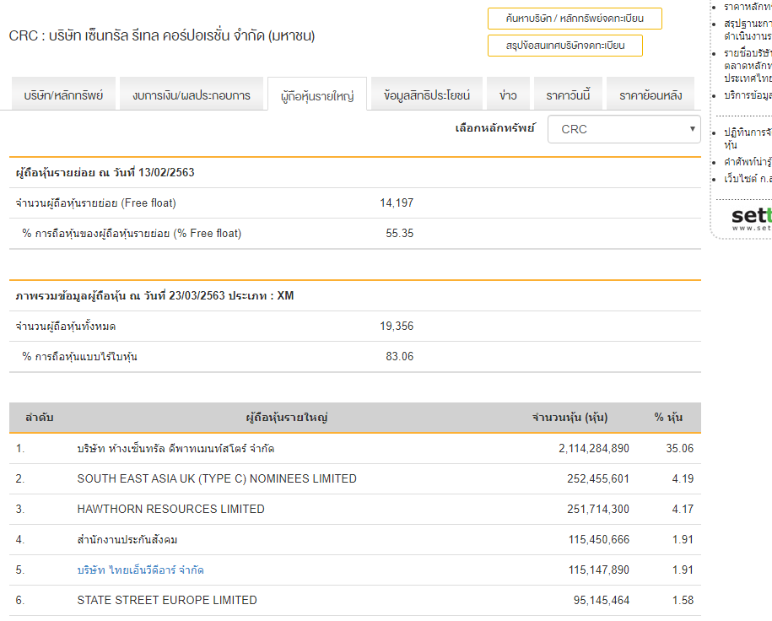Click the จำนวนหุ้น (หุ้น) column header
The height and width of the screenshot is (621, 772).
tap(570, 418)
